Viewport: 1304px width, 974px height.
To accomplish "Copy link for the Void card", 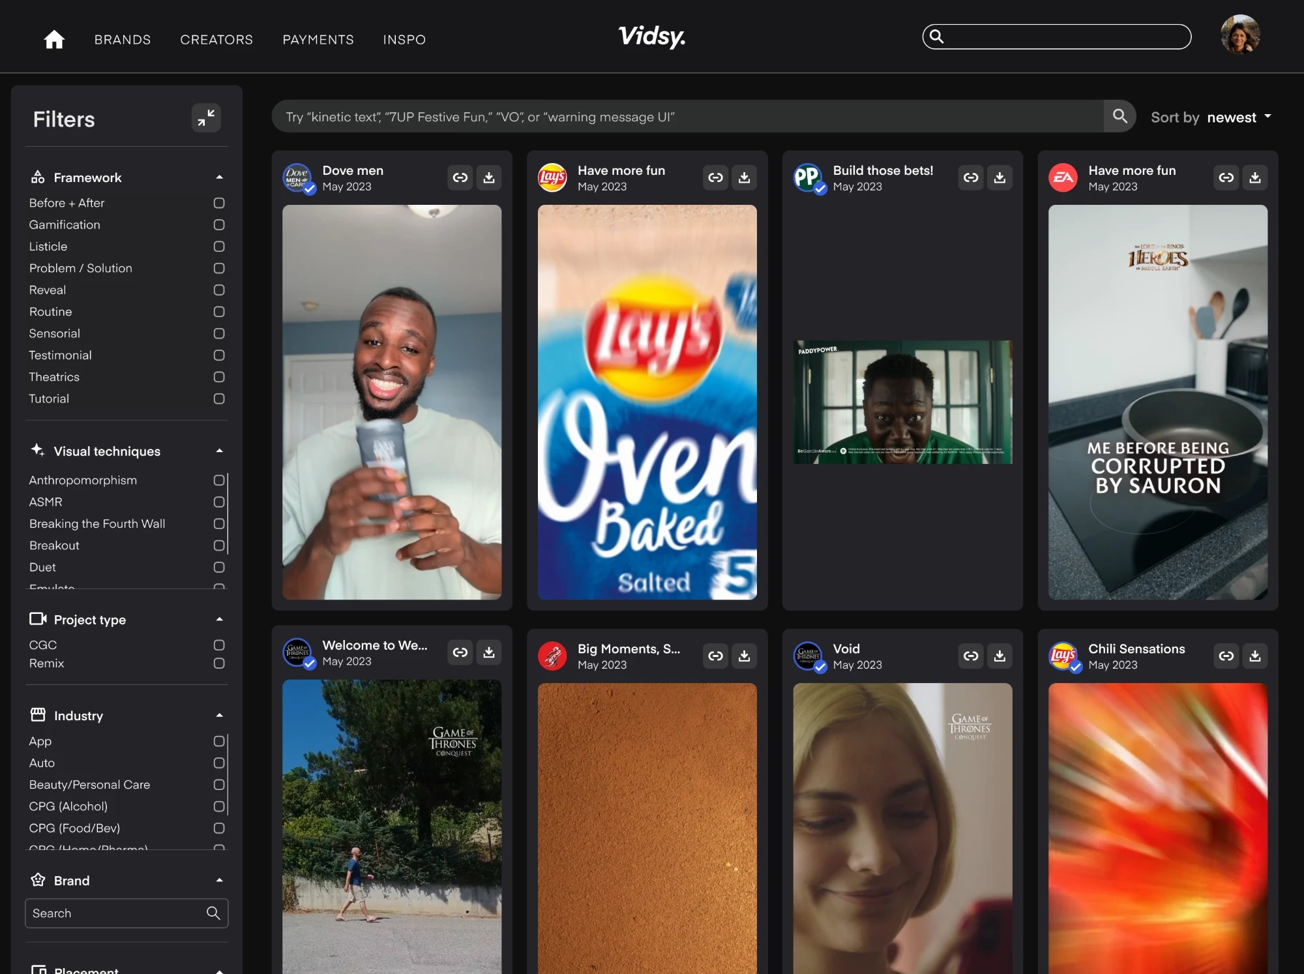I will 971,656.
